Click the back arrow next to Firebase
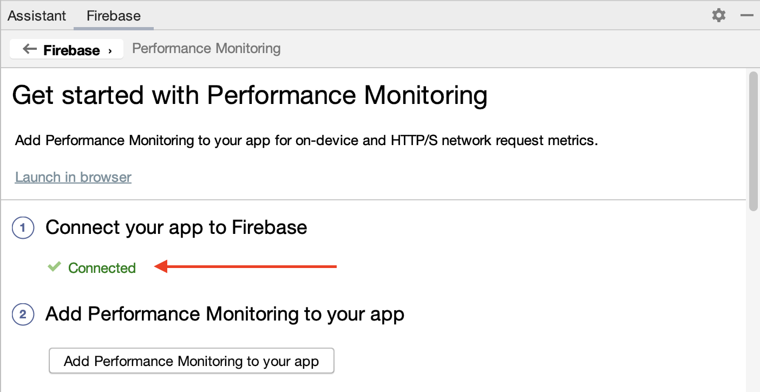Viewport: 760px width, 392px height. click(x=30, y=49)
